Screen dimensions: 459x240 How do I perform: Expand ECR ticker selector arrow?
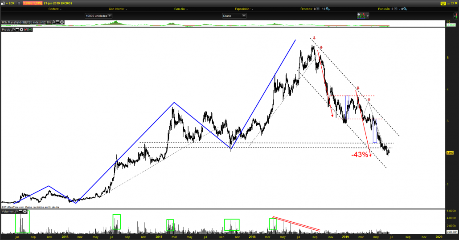(x=7, y=3)
